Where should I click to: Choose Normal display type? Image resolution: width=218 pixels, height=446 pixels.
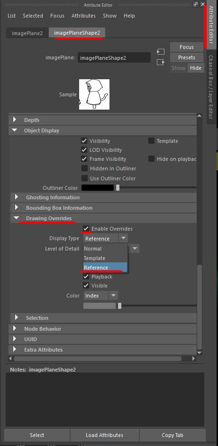[105, 249]
